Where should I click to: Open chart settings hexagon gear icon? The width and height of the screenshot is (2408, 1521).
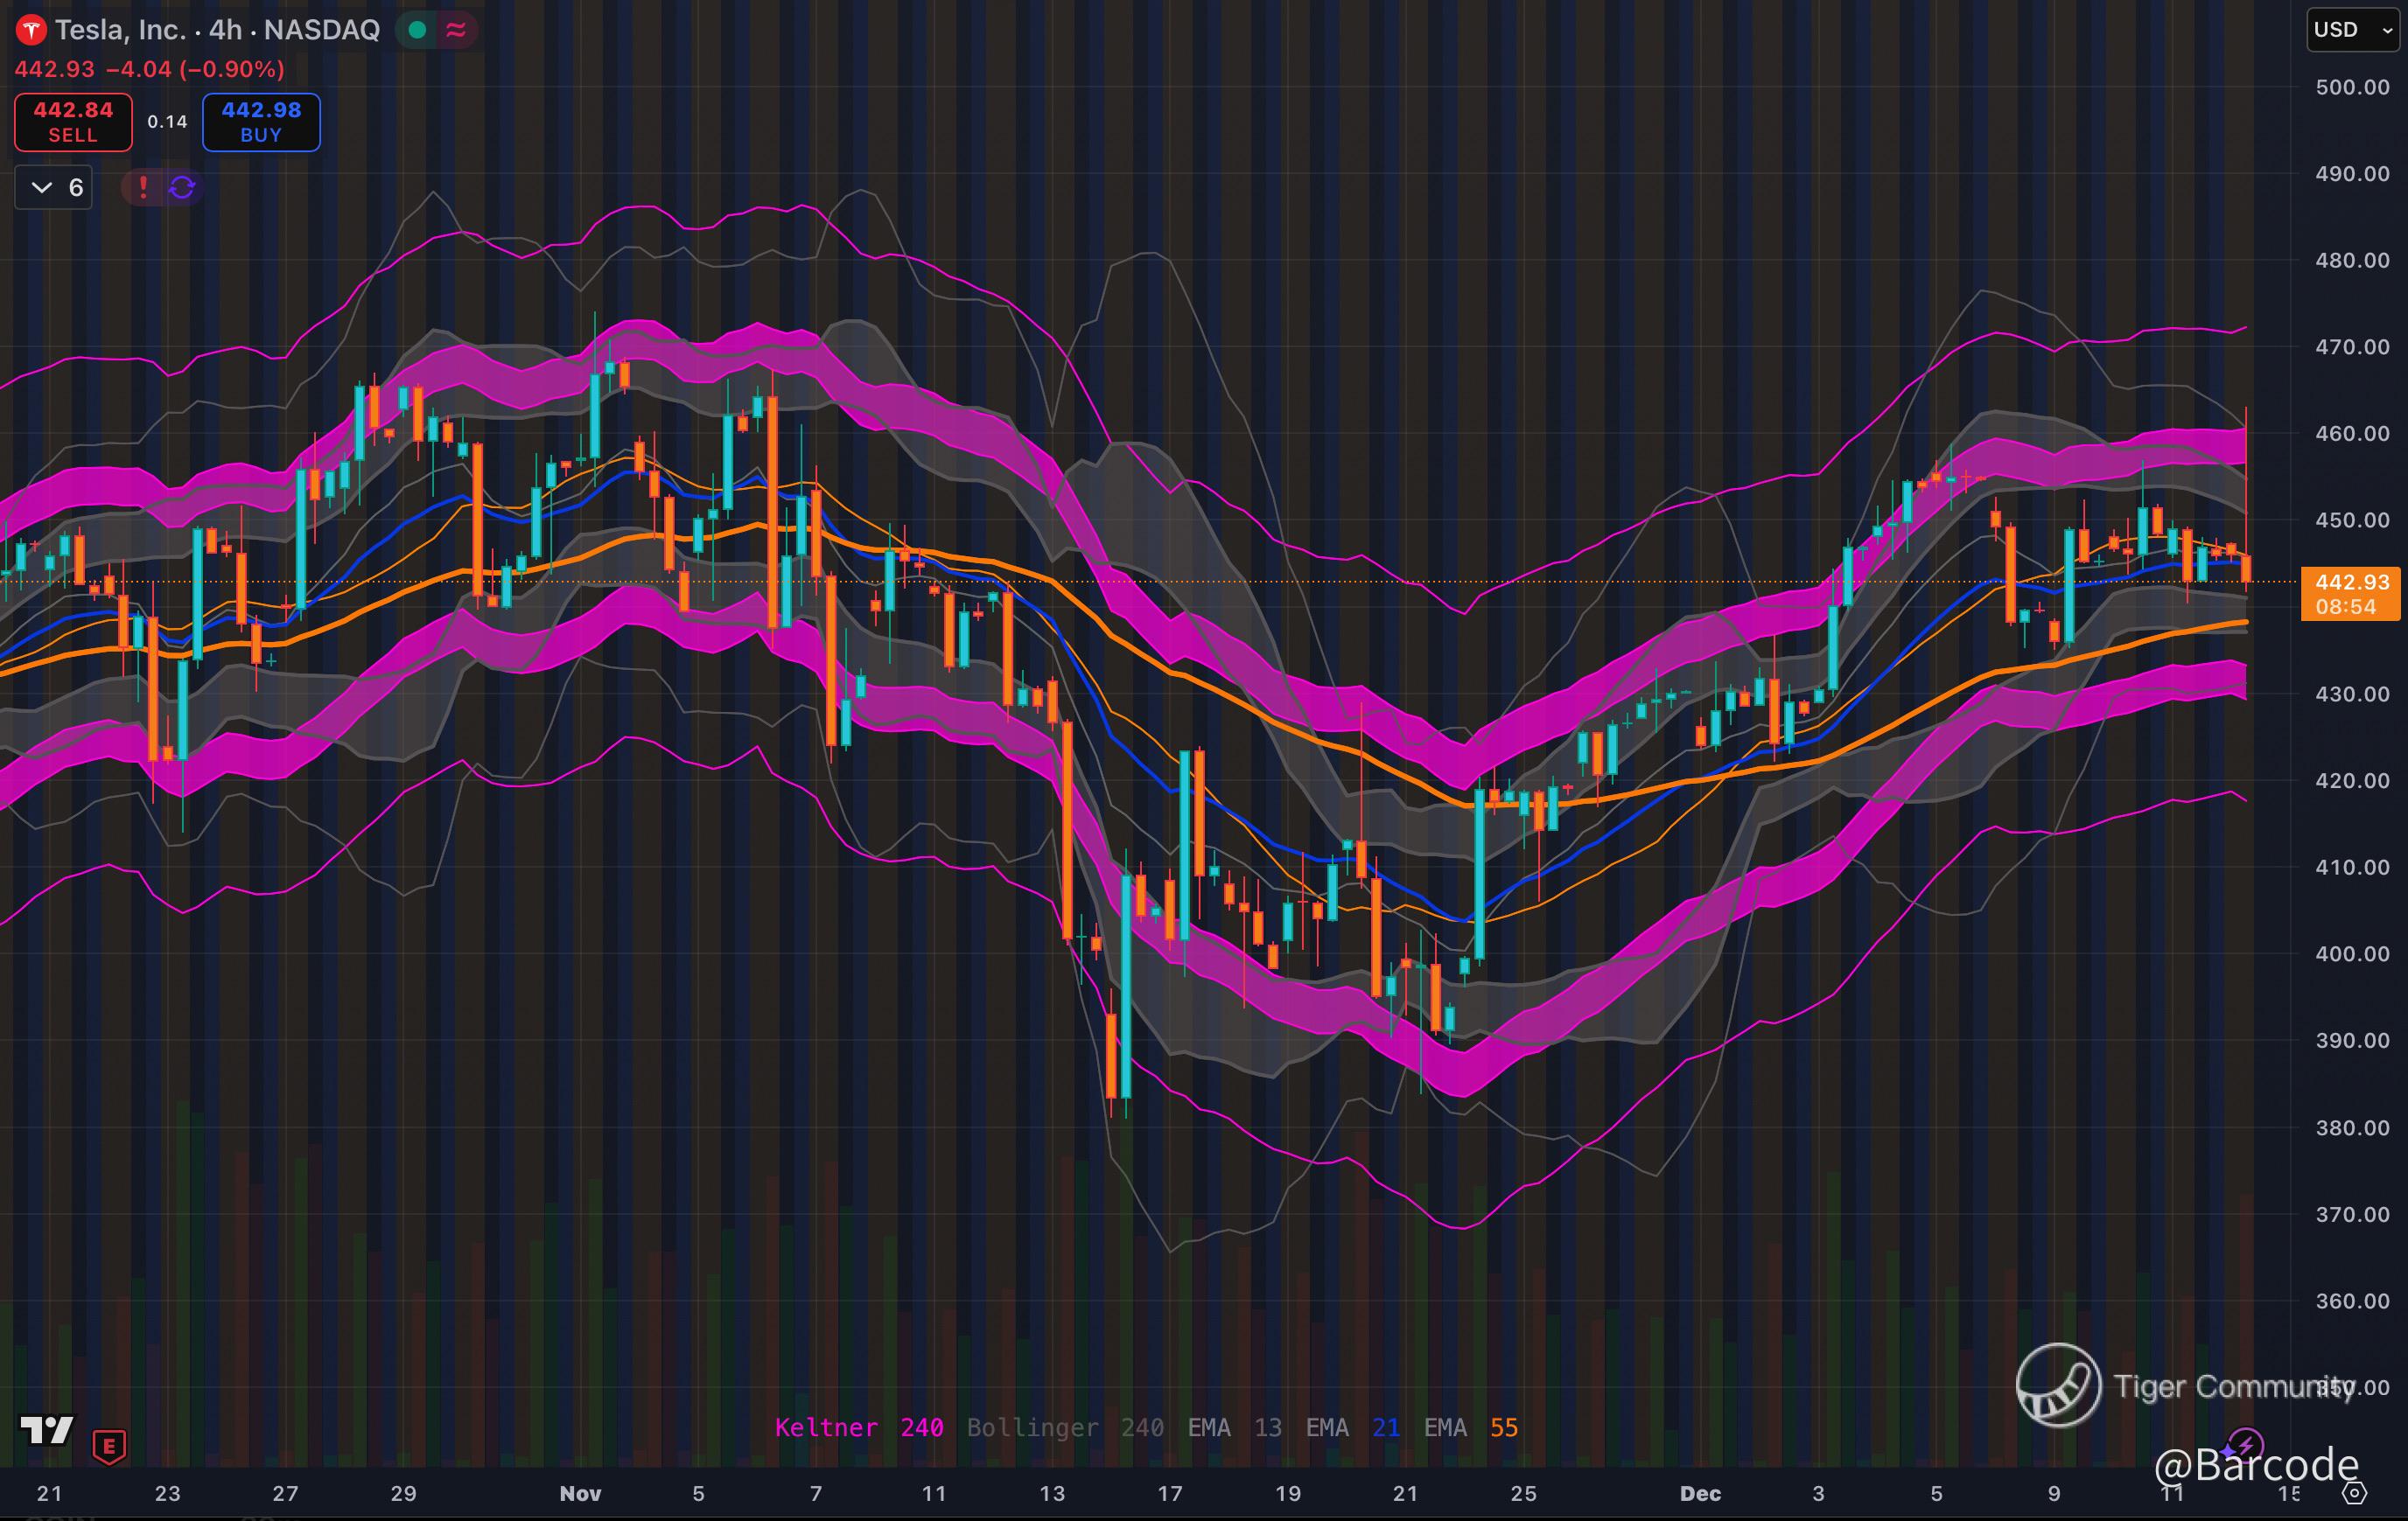(x=2355, y=1493)
